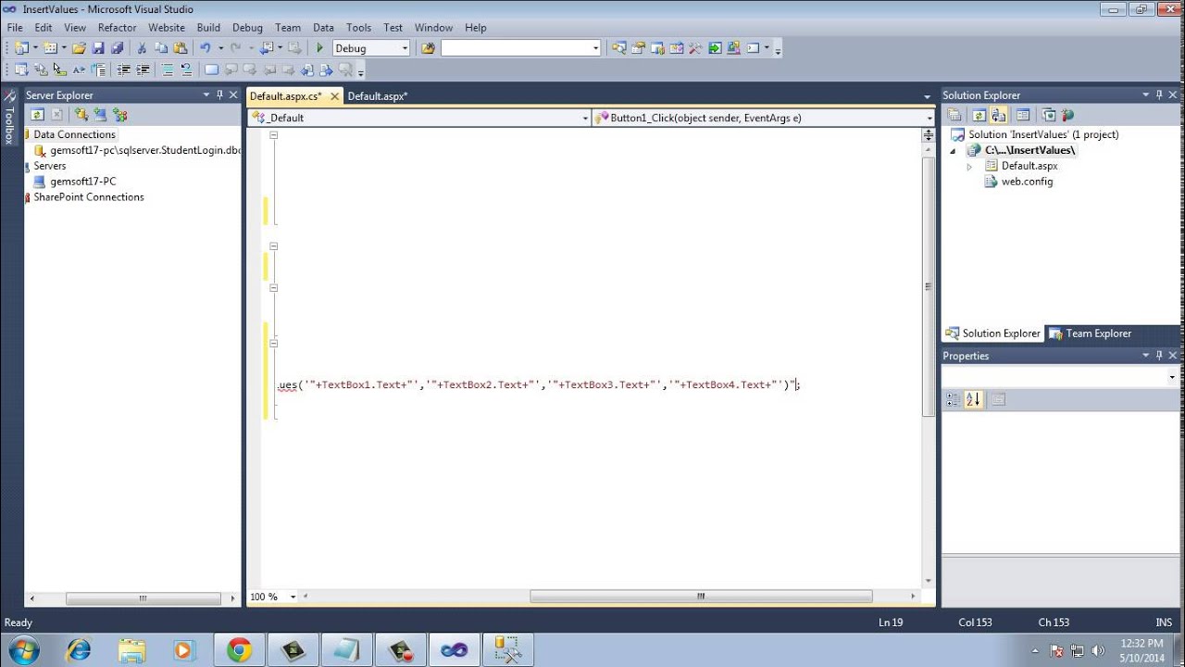1185x667 pixels.
Task: Undo last action icon
Action: pyautogui.click(x=206, y=48)
